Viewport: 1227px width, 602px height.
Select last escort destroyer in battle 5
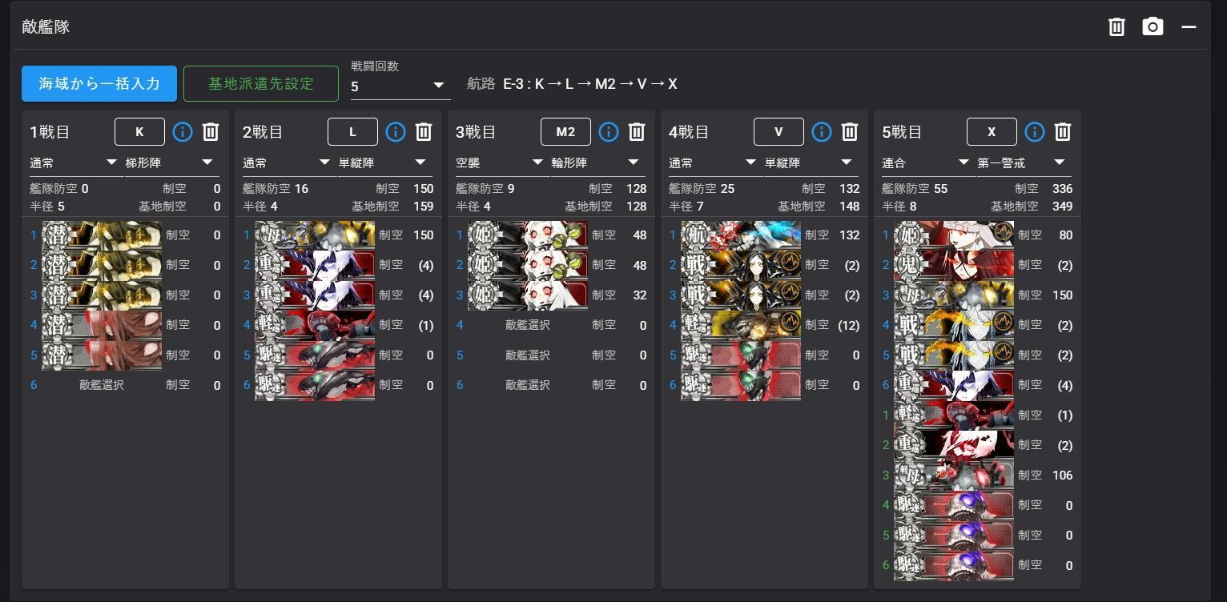pos(954,565)
